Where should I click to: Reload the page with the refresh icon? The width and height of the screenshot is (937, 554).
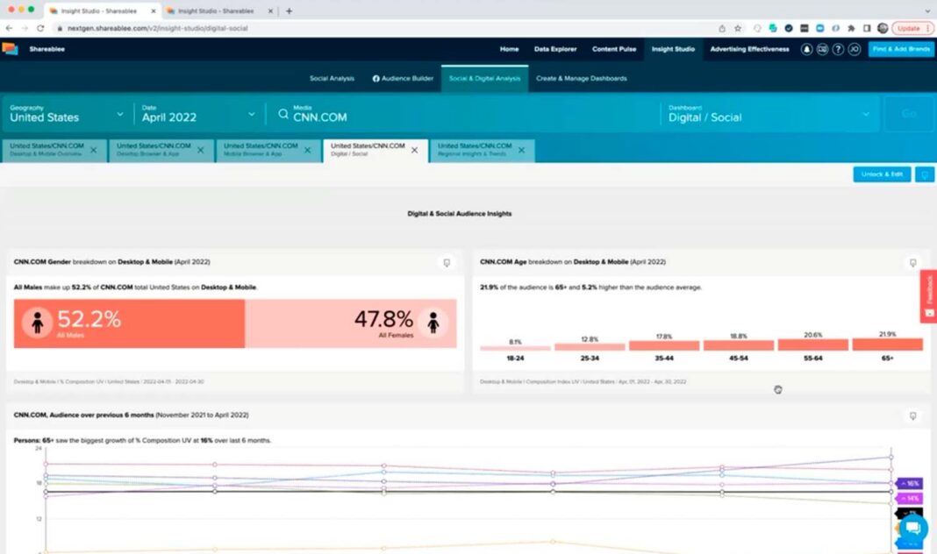(40, 28)
